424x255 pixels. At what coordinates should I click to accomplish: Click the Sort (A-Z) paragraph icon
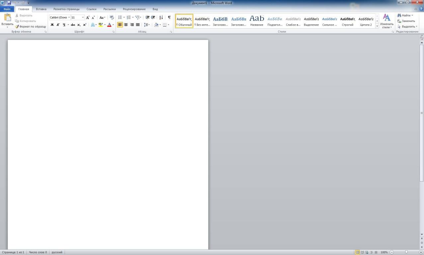click(x=161, y=17)
